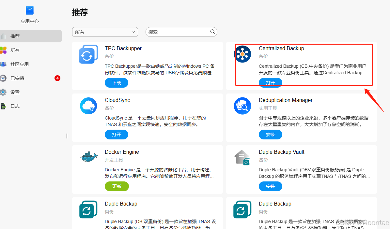Click the Docker Engine whale icon
This screenshot has width=390, height=229.
coord(89,157)
